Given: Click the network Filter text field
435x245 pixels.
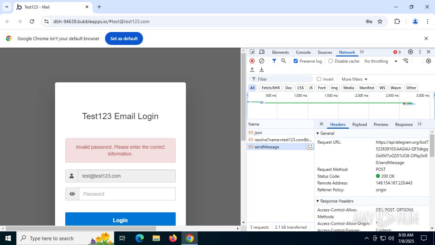Looking at the screenshot, I should pos(281,79).
